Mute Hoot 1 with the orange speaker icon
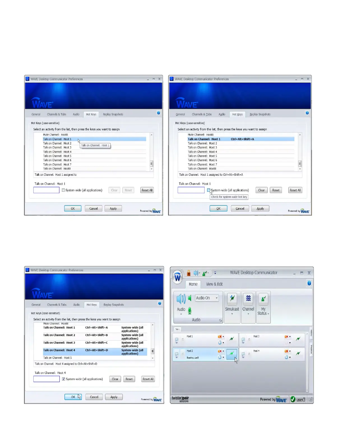This screenshot has height=444, width=343. tap(220, 336)
